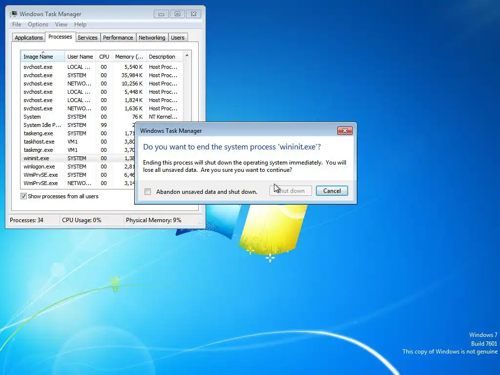Viewport: 500px width, 375px height.
Task: Minimize the Windows Task Manager window
Action: 161,14
